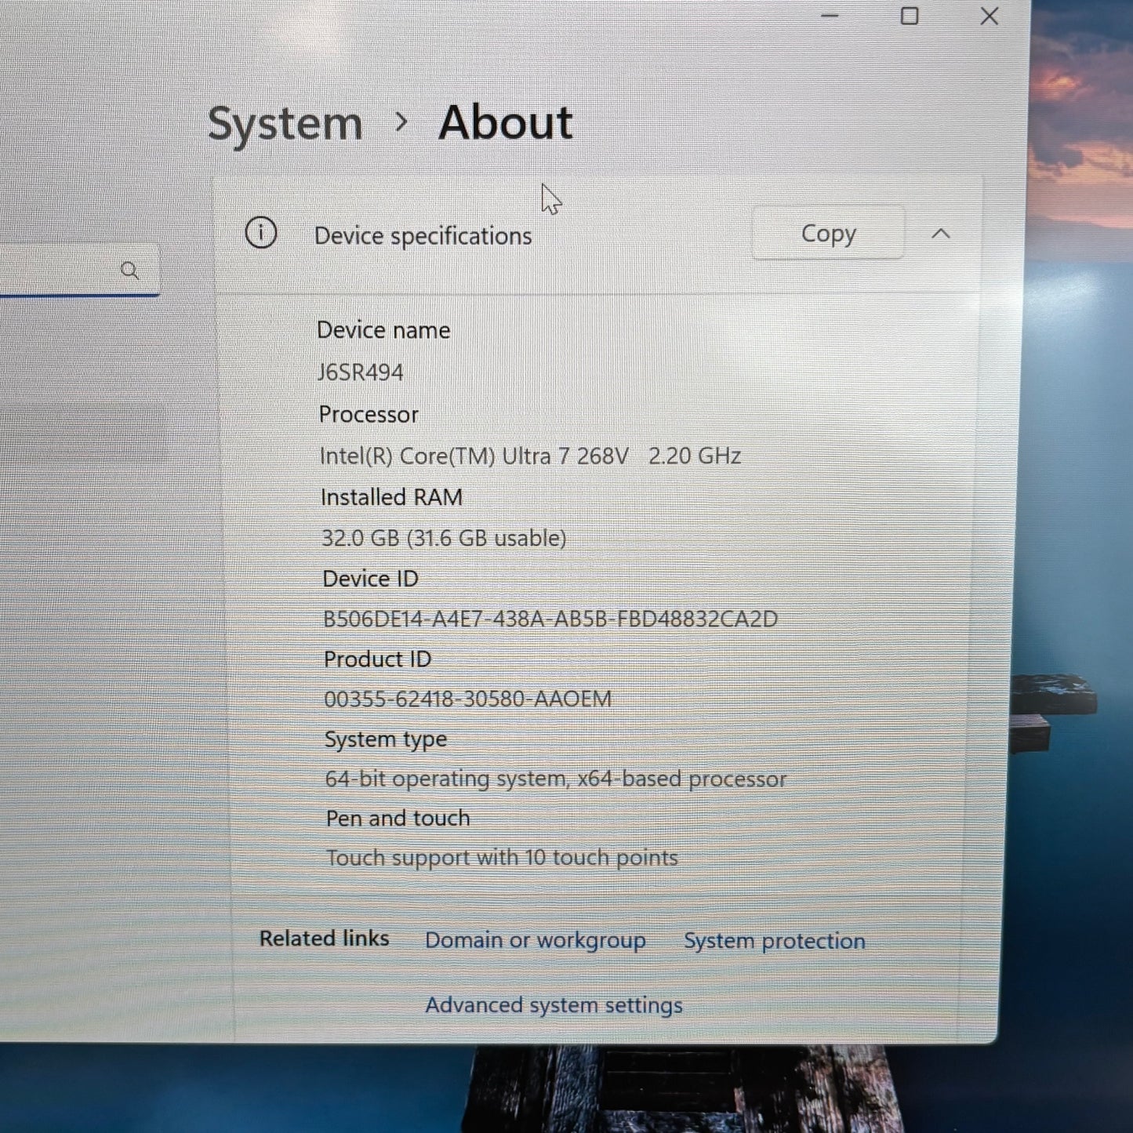Click the breadcrumb arrow between System and About
This screenshot has width=1133, height=1133.
click(401, 122)
